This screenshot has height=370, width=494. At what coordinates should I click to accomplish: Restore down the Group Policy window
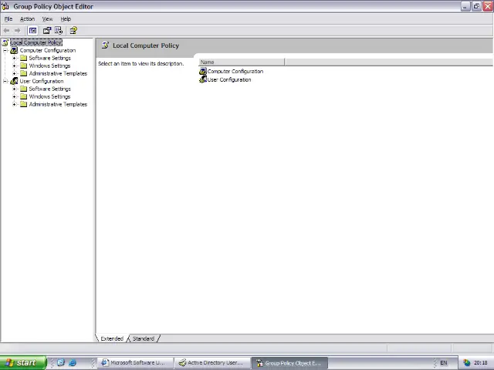pyautogui.click(x=476, y=6)
